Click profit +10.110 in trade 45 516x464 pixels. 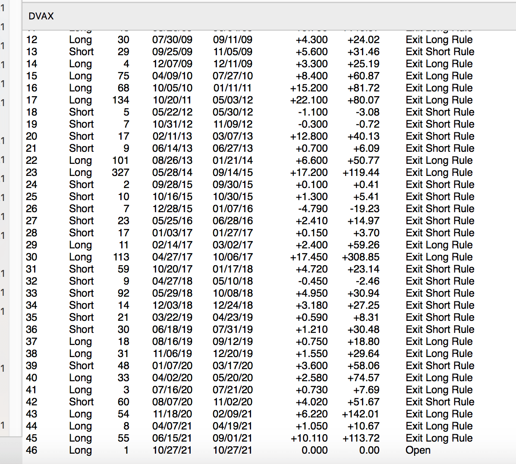[x=308, y=439]
